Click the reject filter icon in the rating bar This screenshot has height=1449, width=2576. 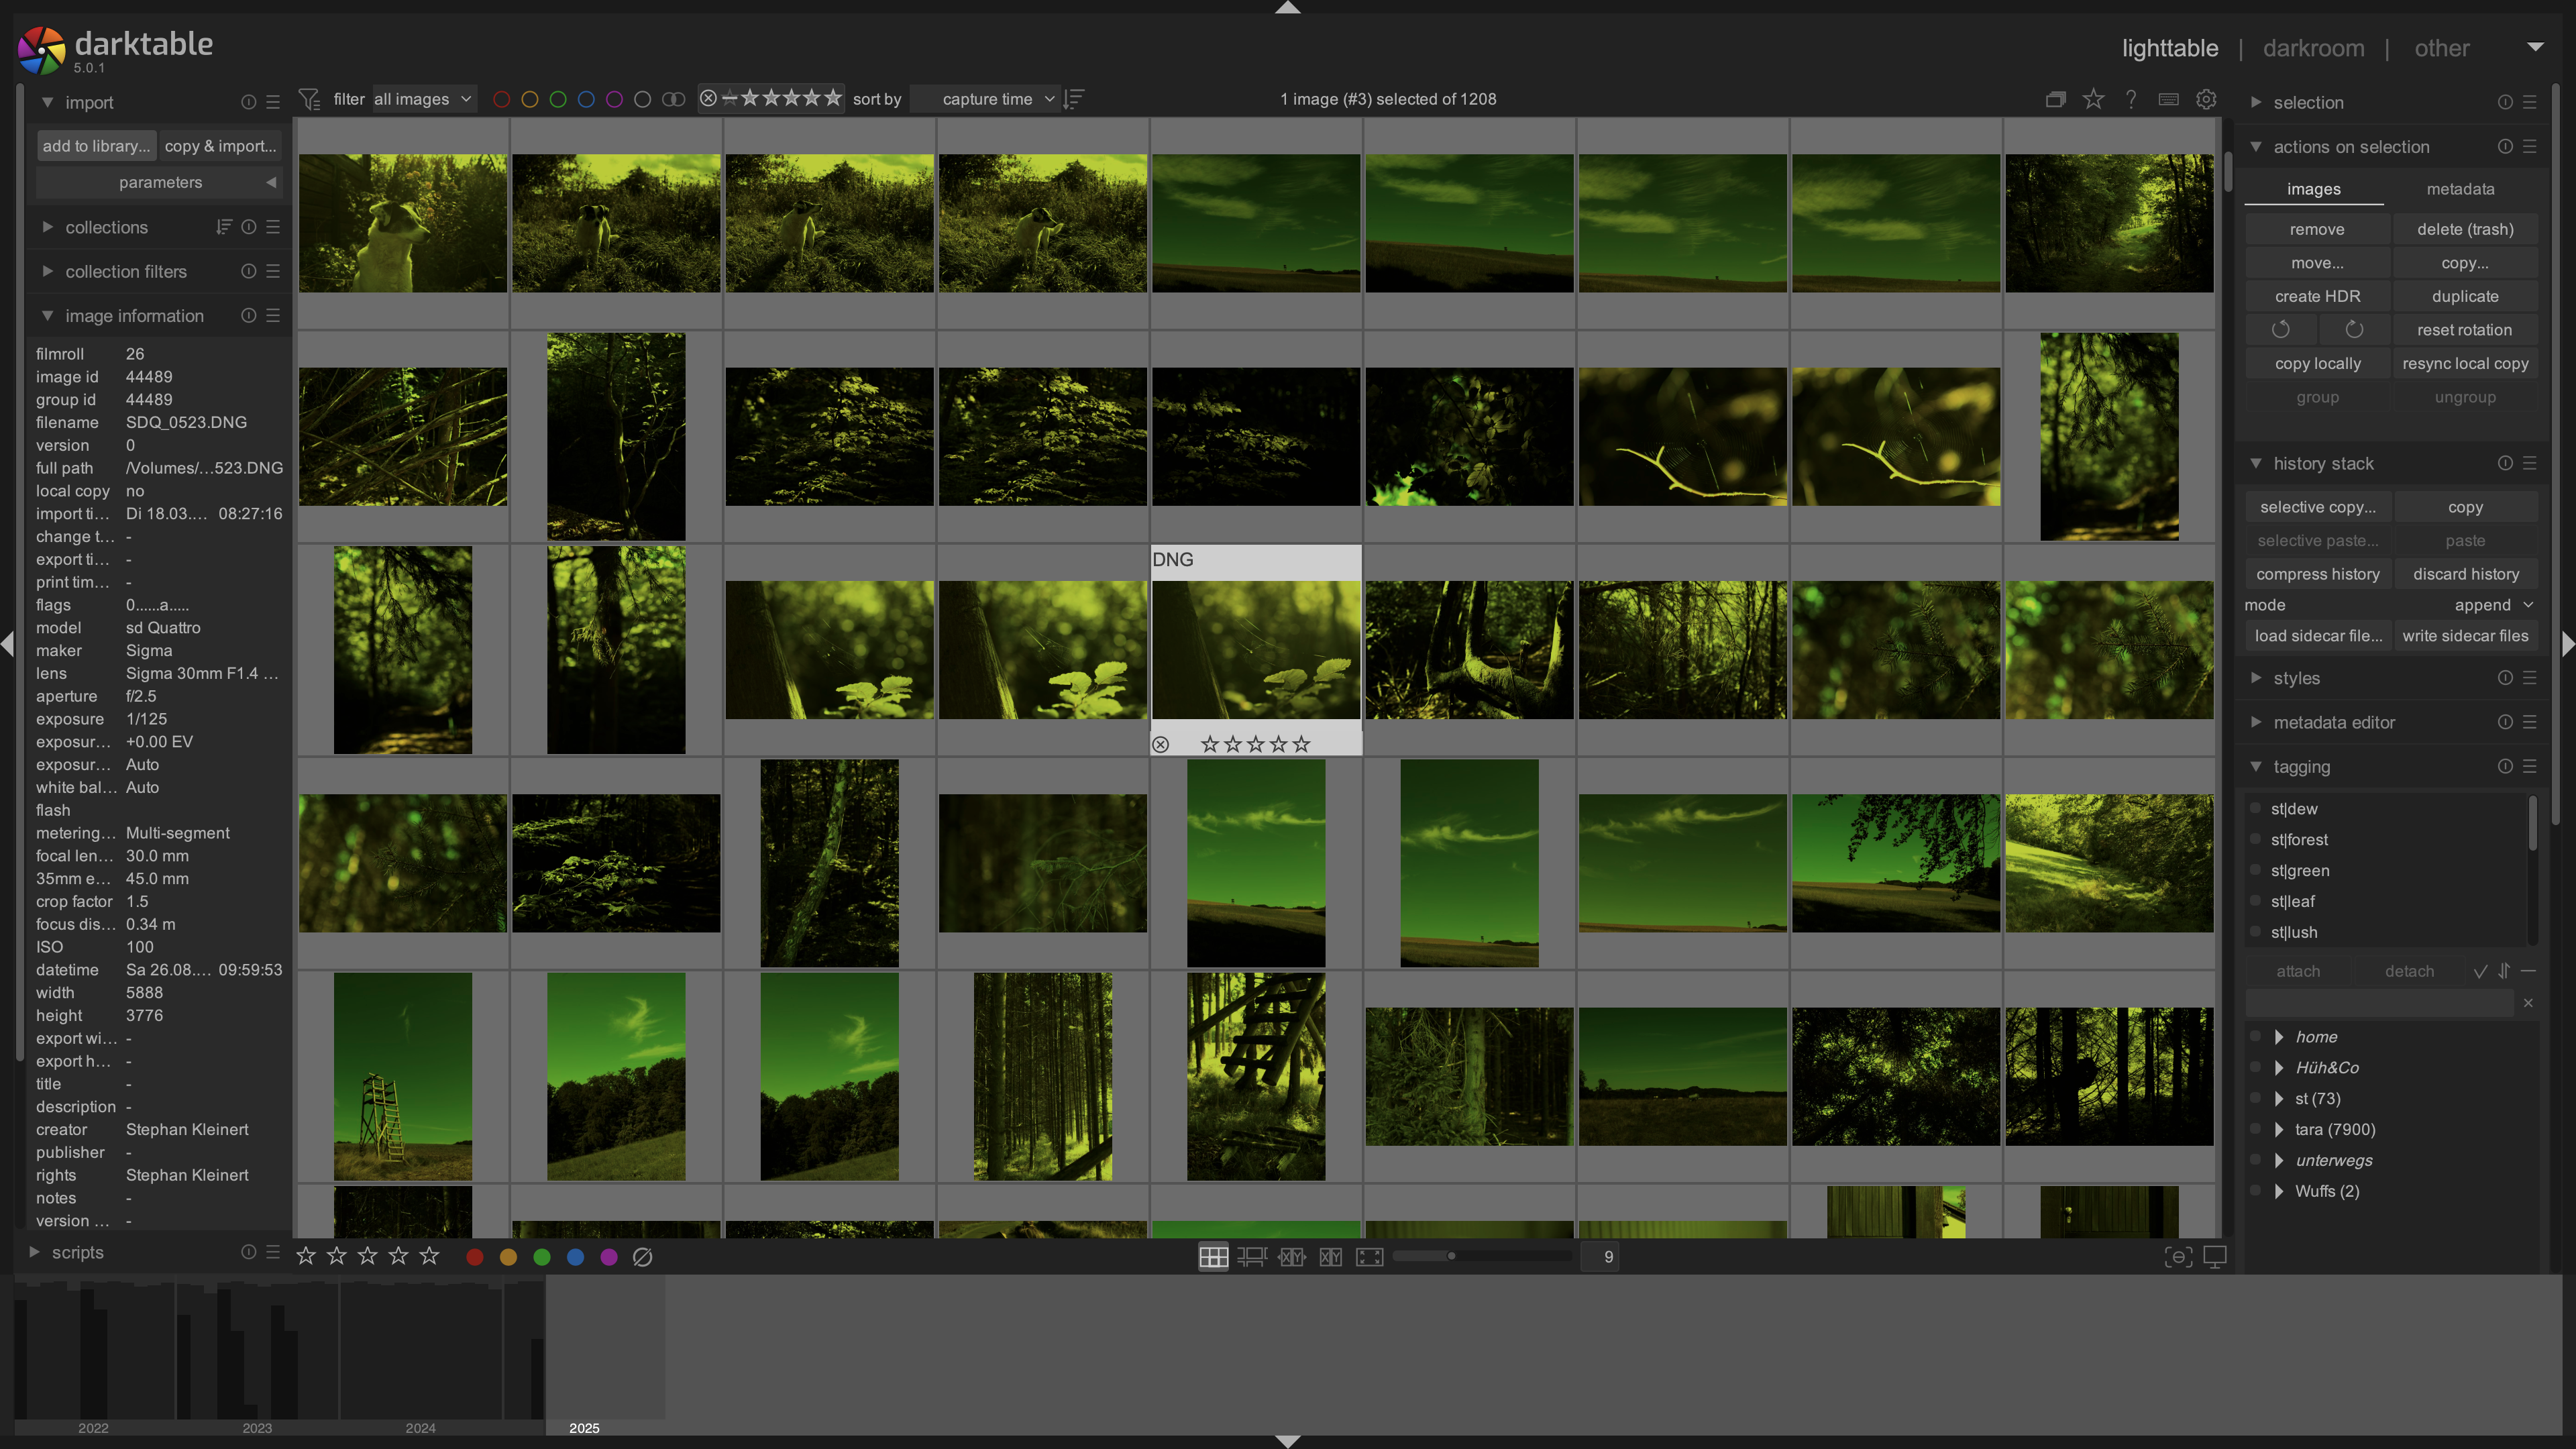click(708, 98)
